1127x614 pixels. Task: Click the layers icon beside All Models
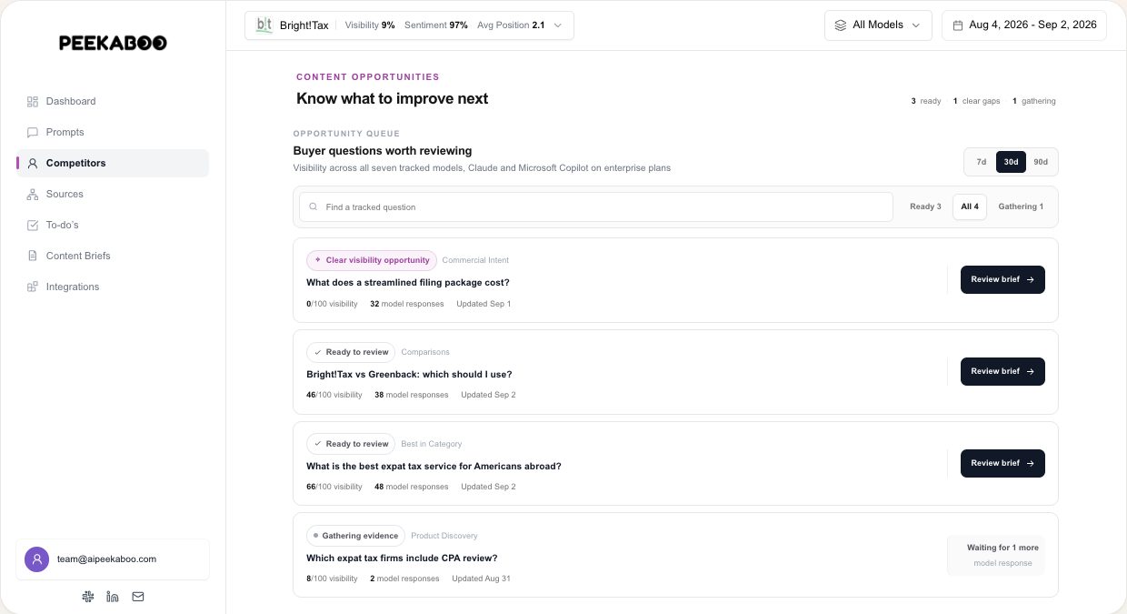pos(841,25)
